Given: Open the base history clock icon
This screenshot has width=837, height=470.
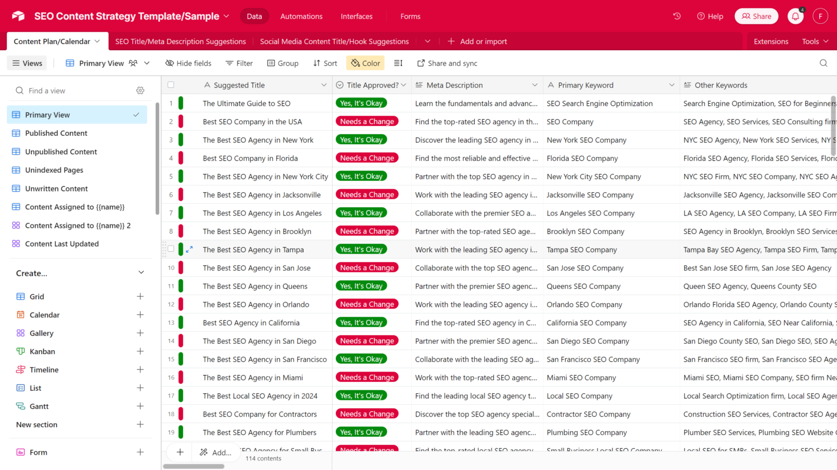Looking at the screenshot, I should click(677, 16).
